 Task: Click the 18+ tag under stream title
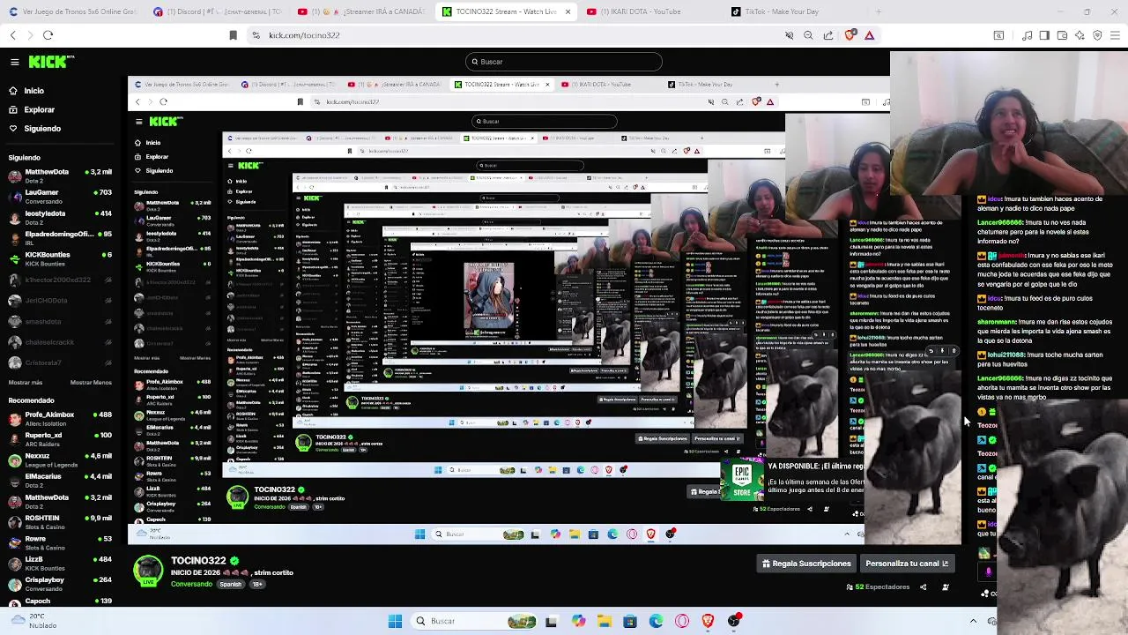257,584
